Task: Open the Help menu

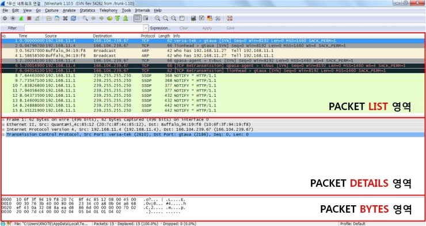Action: [158, 10]
